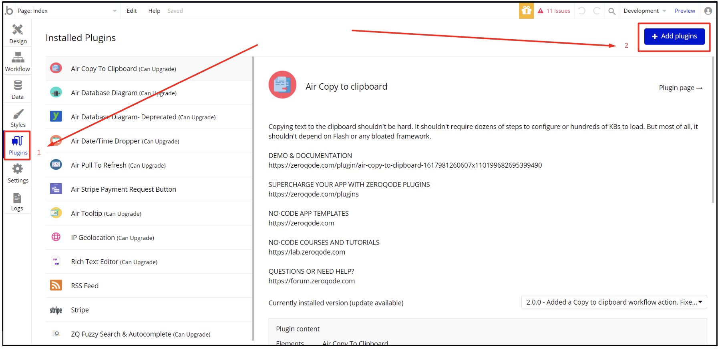Image resolution: width=720 pixels, height=349 pixels.
Task: Open the Page: index dropdown
Action: (x=67, y=11)
